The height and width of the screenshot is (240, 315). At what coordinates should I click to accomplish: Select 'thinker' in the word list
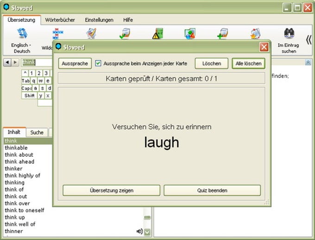[13, 168]
